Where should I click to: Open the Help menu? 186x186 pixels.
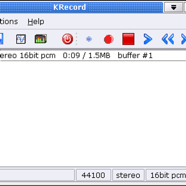click(x=36, y=21)
